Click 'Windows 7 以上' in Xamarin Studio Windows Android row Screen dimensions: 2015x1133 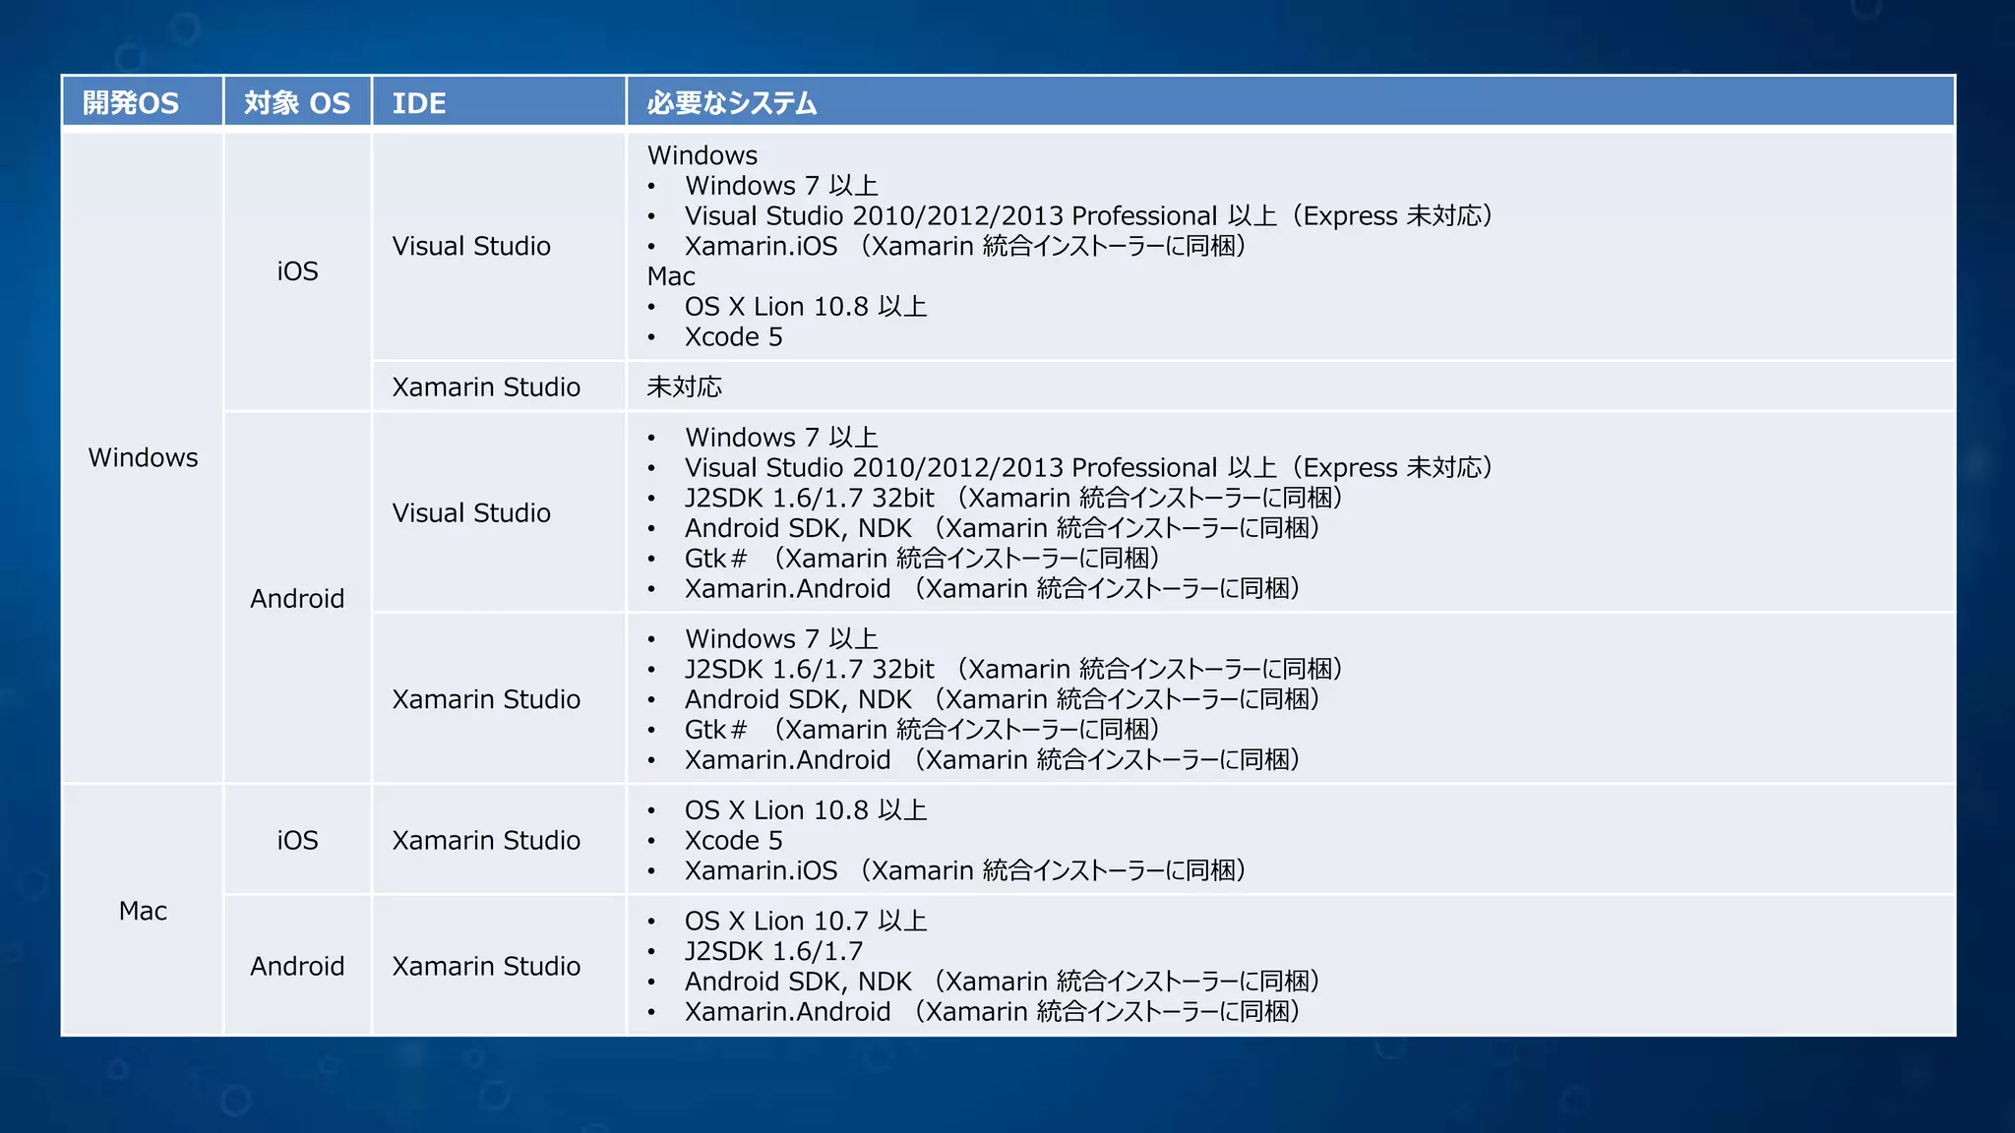pos(781,639)
